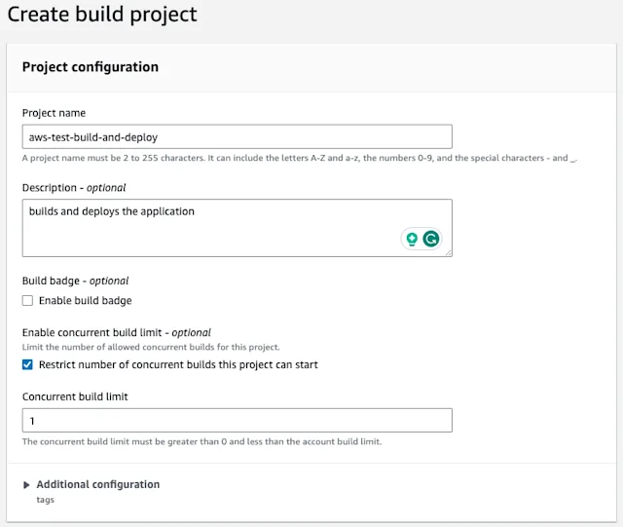Click the Additional configuration section title
This screenshot has width=623, height=527.
click(97, 484)
